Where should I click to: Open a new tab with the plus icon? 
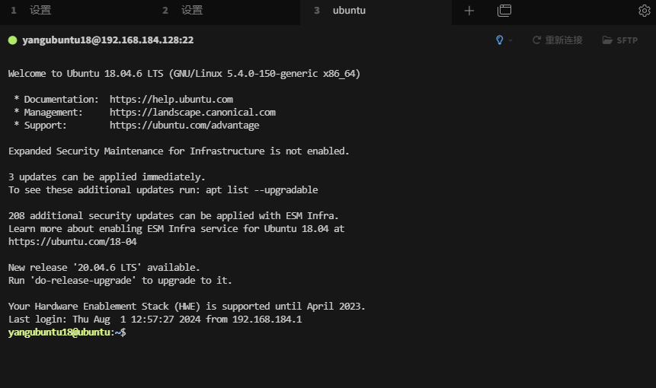(x=469, y=11)
